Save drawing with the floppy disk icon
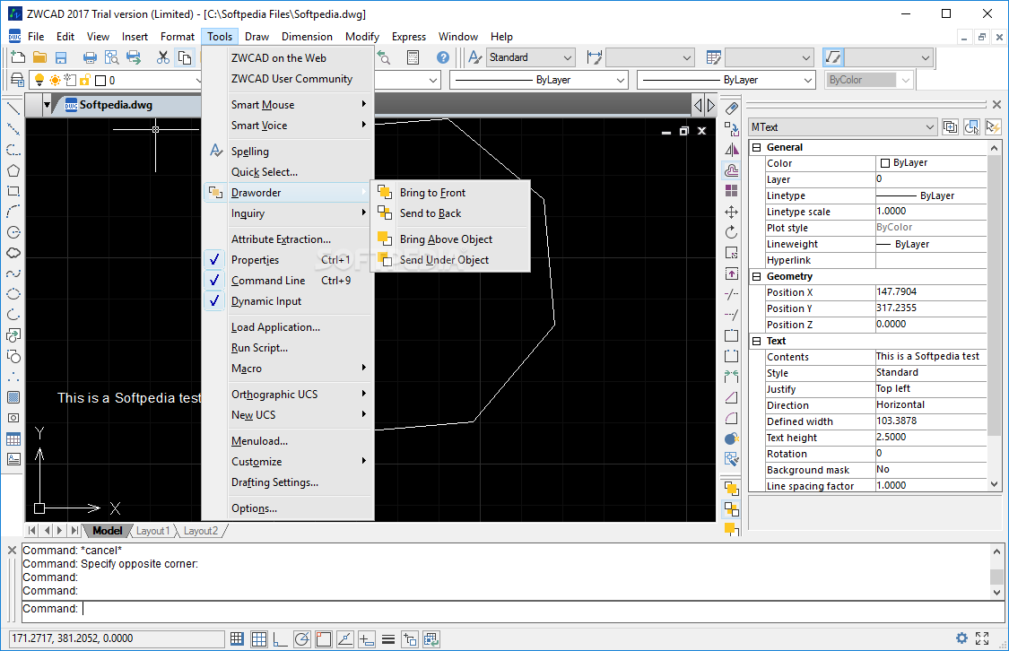Screen dimensions: 1009x651 tap(61, 57)
